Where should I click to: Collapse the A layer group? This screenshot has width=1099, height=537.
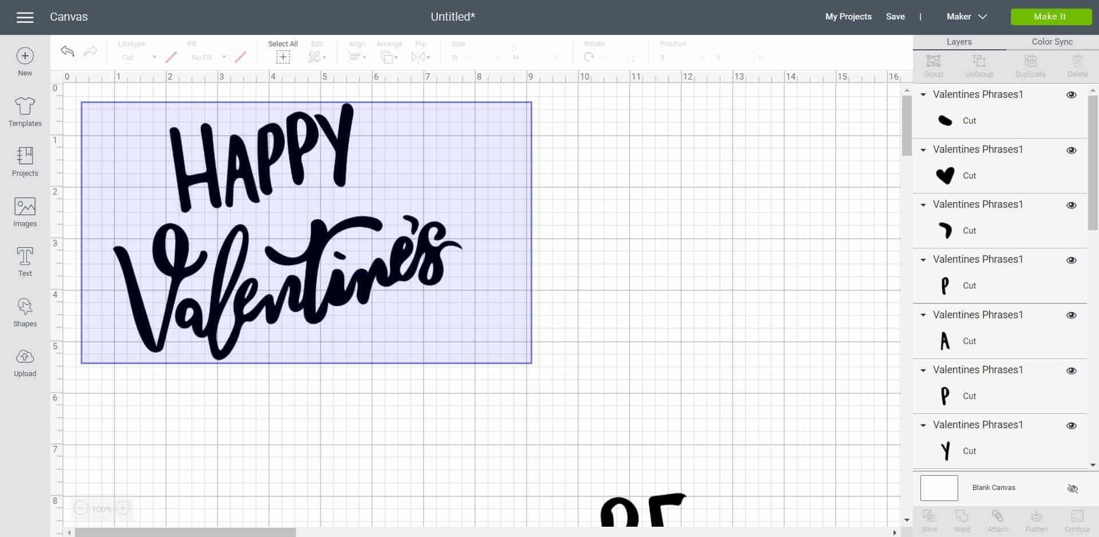click(923, 315)
